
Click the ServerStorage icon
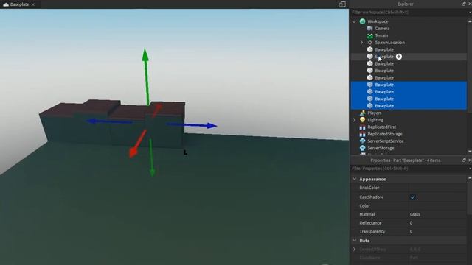[362, 148]
